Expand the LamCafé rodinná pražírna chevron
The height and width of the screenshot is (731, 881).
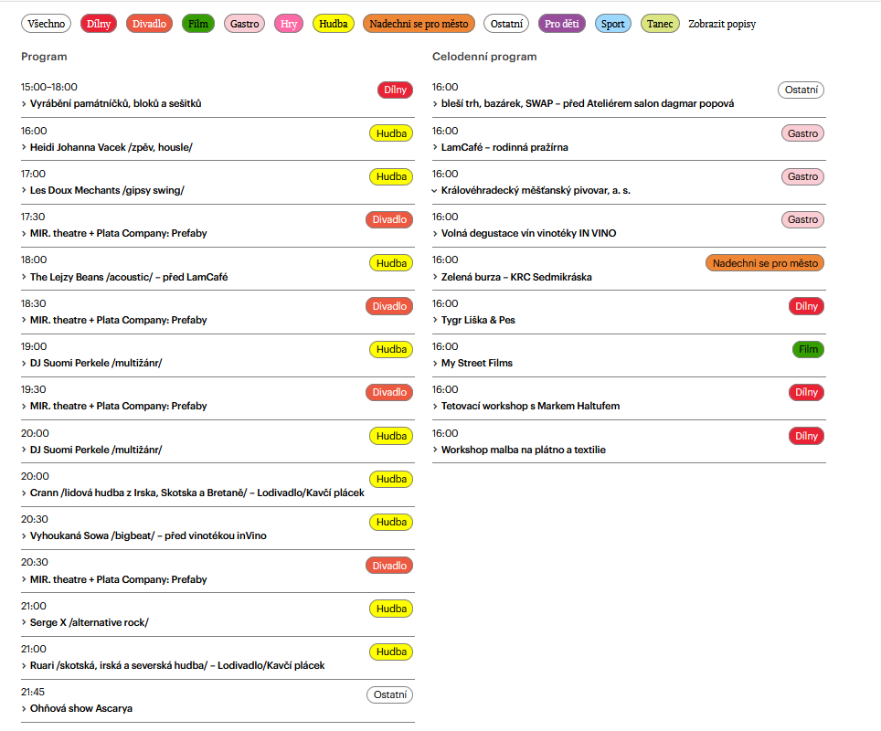tap(435, 148)
